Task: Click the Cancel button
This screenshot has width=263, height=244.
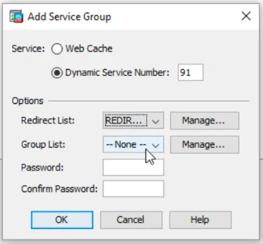Action: pos(131,220)
